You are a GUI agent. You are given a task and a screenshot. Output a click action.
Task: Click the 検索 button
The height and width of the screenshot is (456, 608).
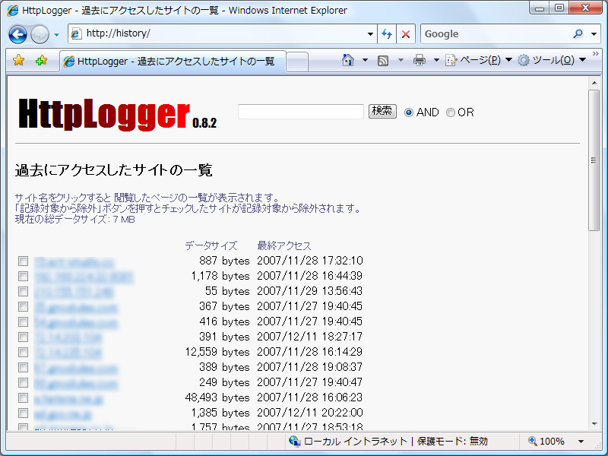pos(382,111)
